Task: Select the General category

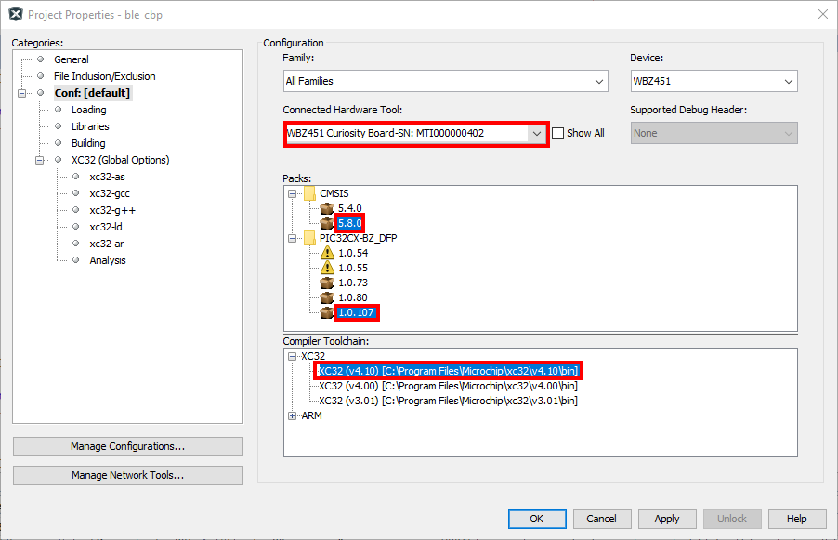Action: (72, 59)
